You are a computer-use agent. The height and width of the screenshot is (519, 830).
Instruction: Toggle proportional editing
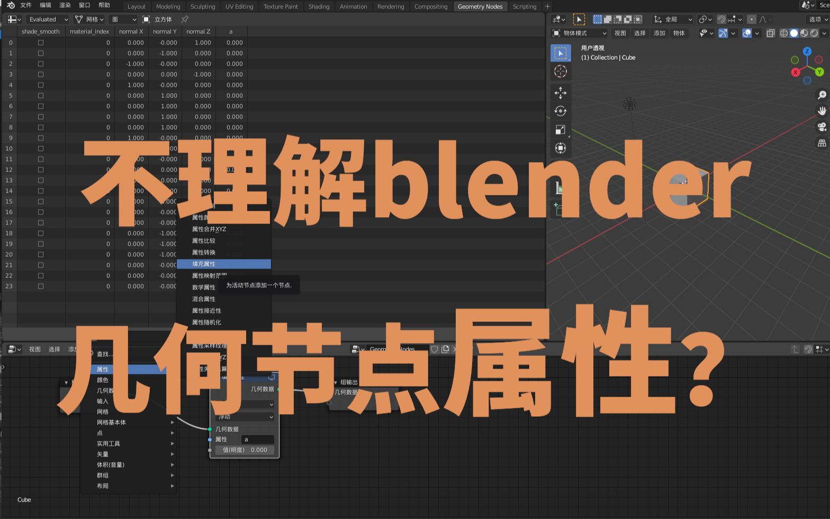click(x=752, y=19)
